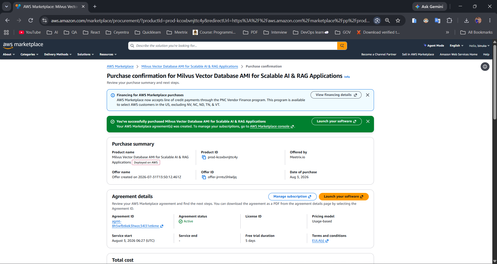This screenshot has width=497, height=264.
Task: Open a new browser tab
Action: coord(95,6)
